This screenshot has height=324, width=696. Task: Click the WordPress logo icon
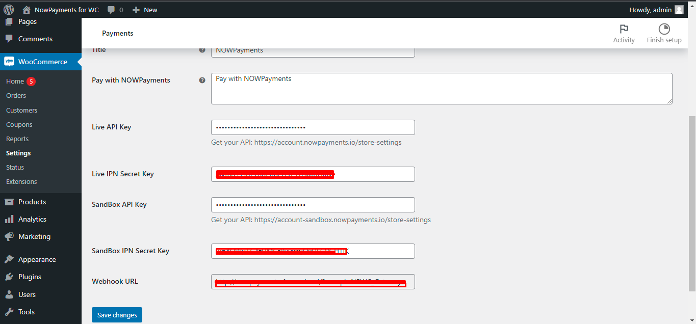(9, 10)
